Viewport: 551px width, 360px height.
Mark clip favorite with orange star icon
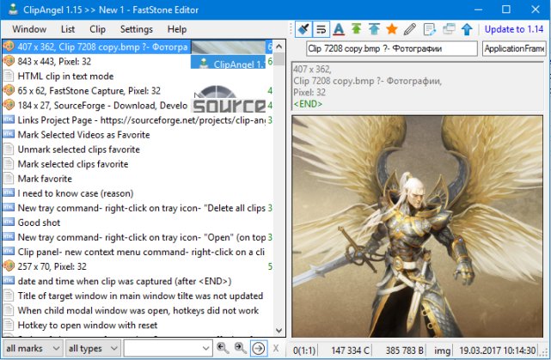pos(392,29)
